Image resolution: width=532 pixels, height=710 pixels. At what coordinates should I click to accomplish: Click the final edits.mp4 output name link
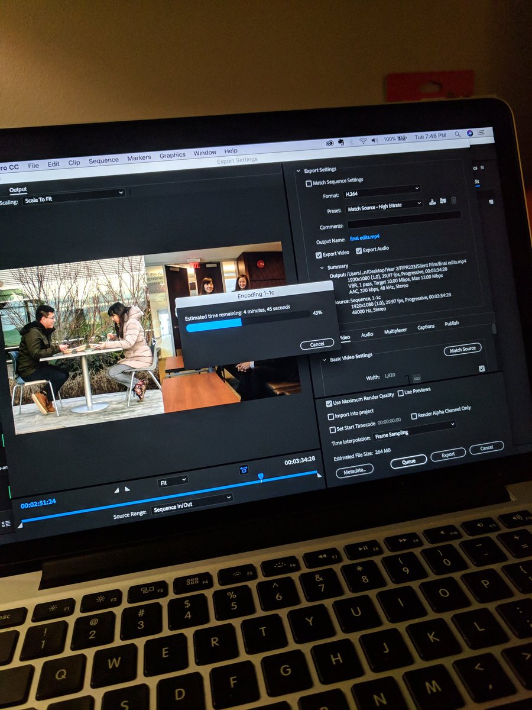pyautogui.click(x=365, y=237)
